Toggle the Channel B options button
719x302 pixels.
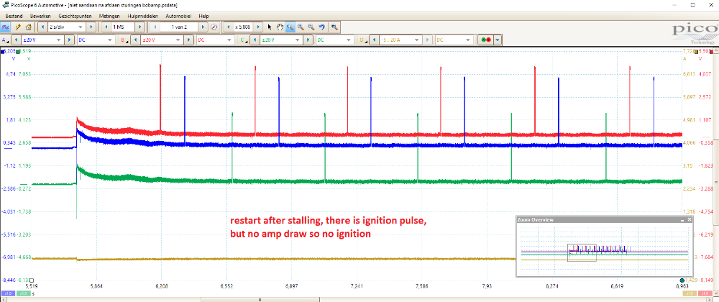point(124,40)
